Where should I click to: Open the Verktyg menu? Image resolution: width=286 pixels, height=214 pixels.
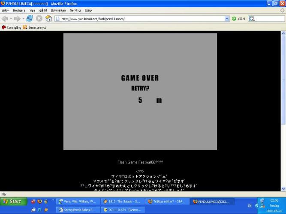pos(75,10)
